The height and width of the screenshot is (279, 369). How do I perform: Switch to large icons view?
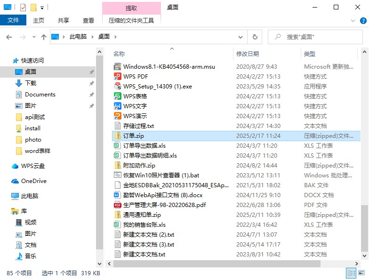362,273
